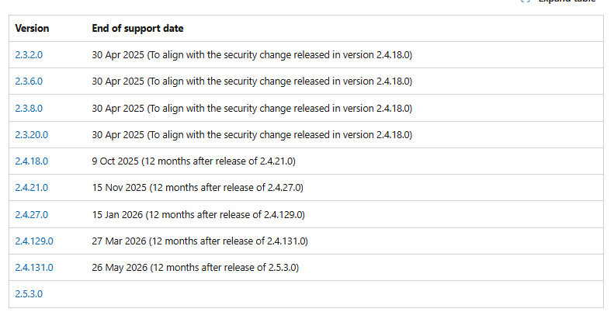Click the Expand table button

tap(558, 2)
